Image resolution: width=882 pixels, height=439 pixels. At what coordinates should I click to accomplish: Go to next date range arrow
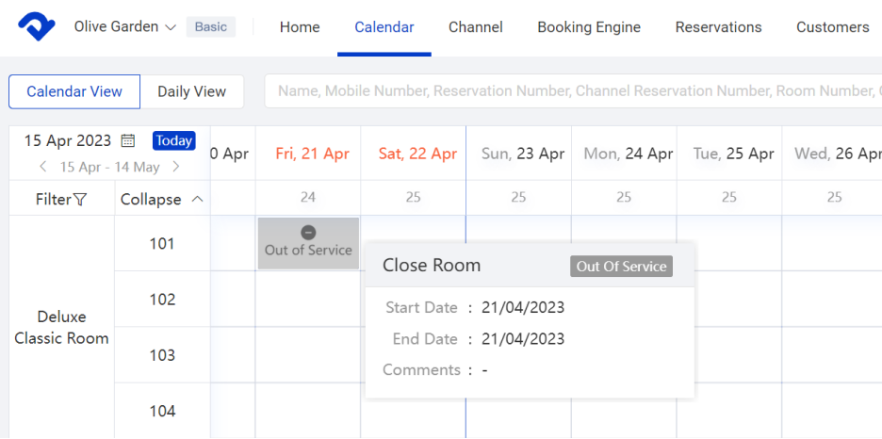[x=175, y=167]
